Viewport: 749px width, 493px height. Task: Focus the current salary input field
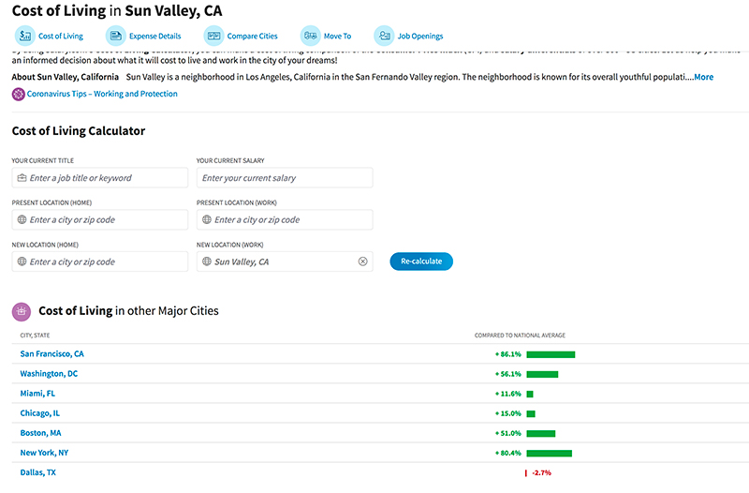285,178
